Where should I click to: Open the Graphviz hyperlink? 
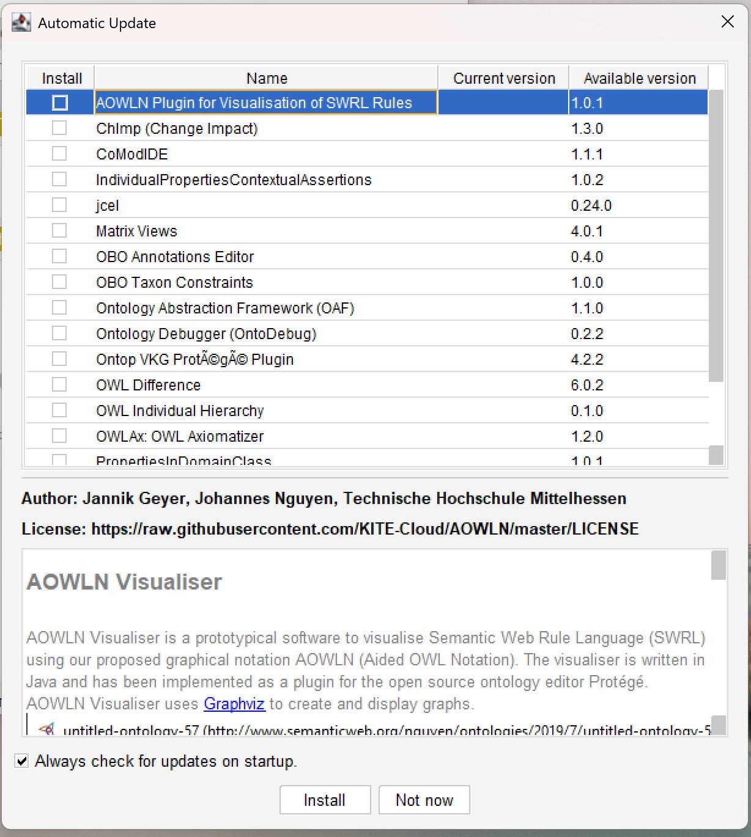(234, 704)
